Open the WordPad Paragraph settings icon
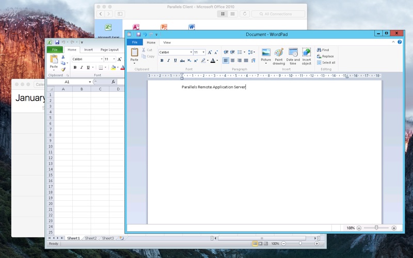The height and width of the screenshot is (258, 413). pos(253,60)
